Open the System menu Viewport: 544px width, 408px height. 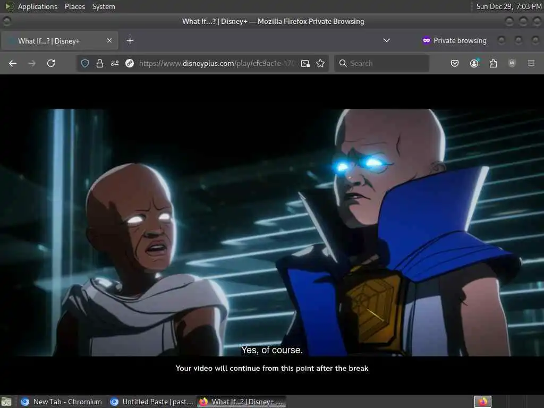[x=104, y=6]
